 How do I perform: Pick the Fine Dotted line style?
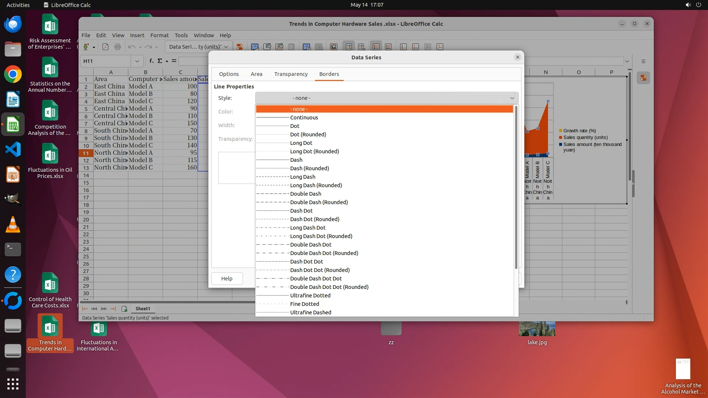click(304, 304)
